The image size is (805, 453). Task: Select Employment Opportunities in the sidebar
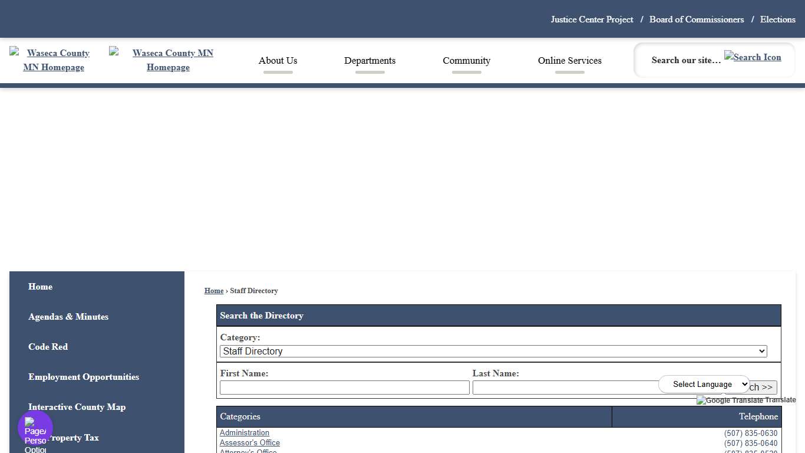point(84,377)
